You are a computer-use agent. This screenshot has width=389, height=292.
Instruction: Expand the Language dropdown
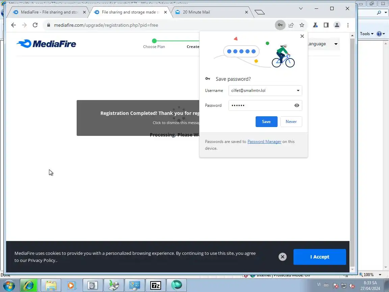pyautogui.click(x=324, y=44)
